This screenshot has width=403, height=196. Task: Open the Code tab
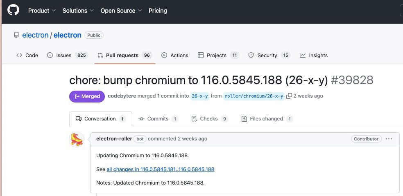point(27,56)
